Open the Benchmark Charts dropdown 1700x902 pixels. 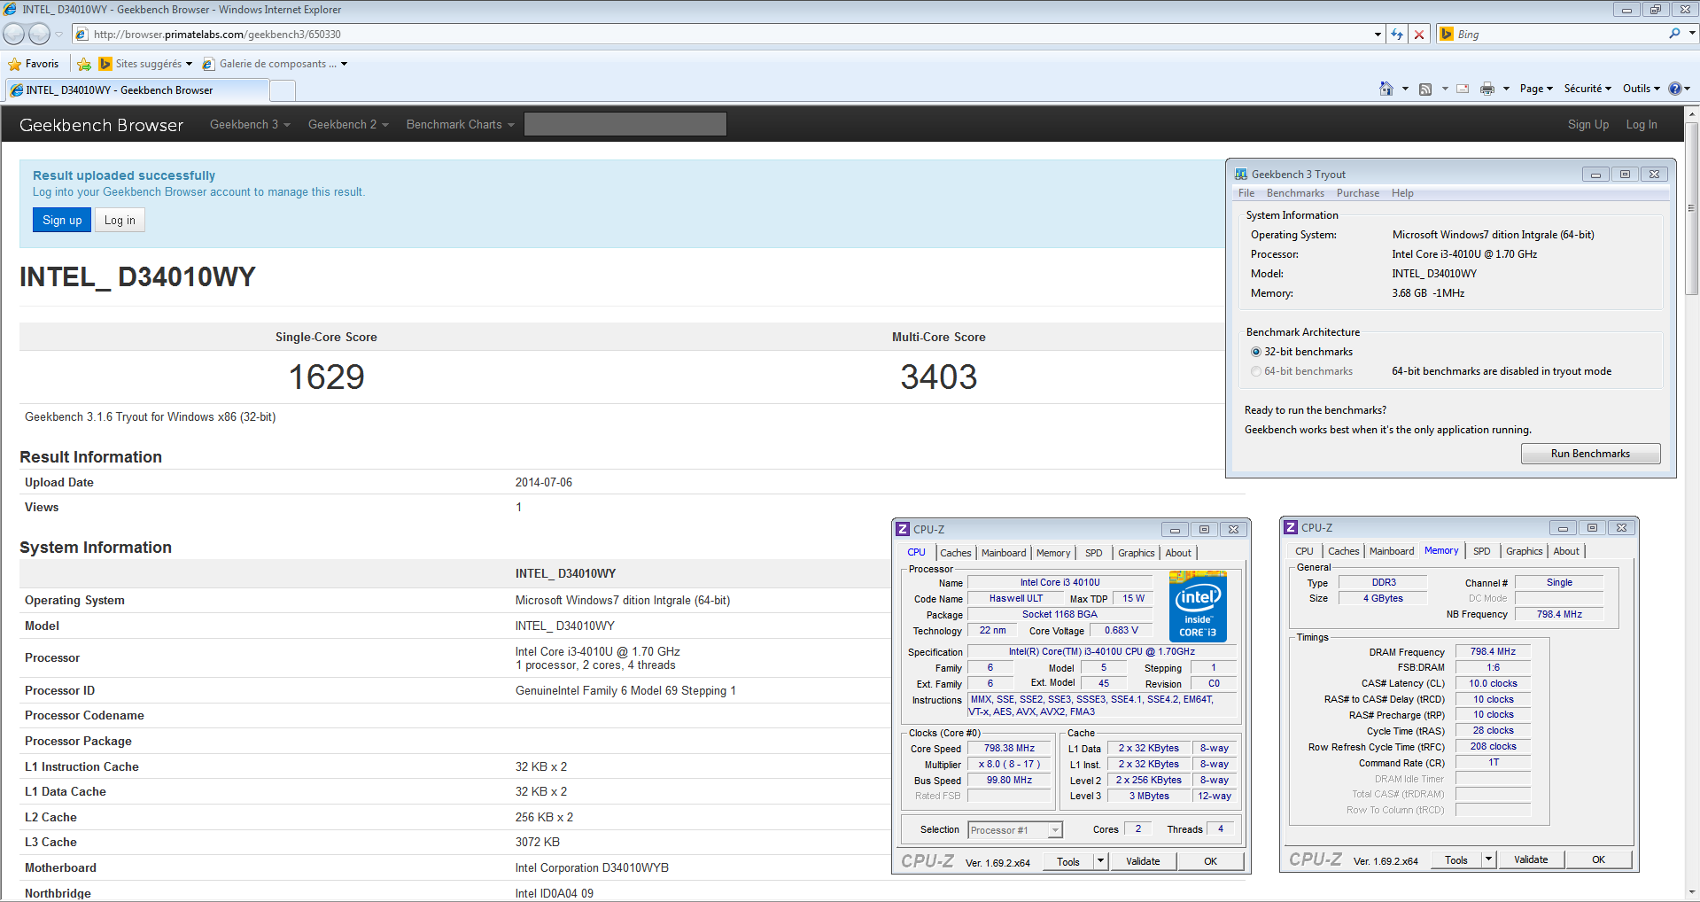coord(460,125)
